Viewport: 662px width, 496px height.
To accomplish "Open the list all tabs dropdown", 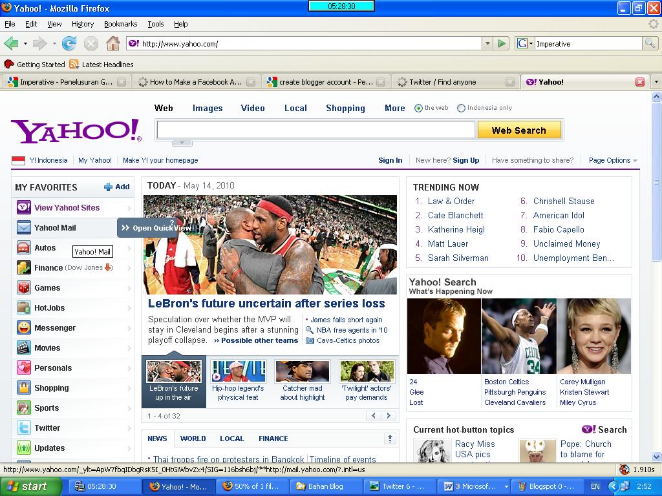I will pos(656,82).
